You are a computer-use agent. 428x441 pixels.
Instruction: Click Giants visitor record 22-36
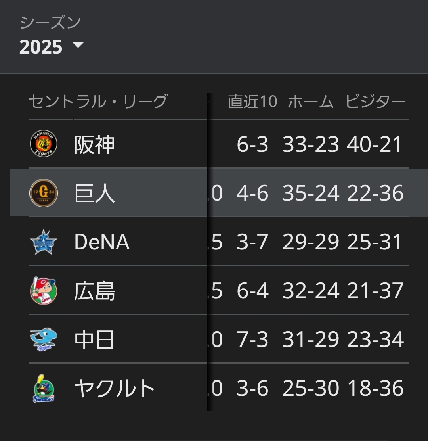click(x=375, y=193)
